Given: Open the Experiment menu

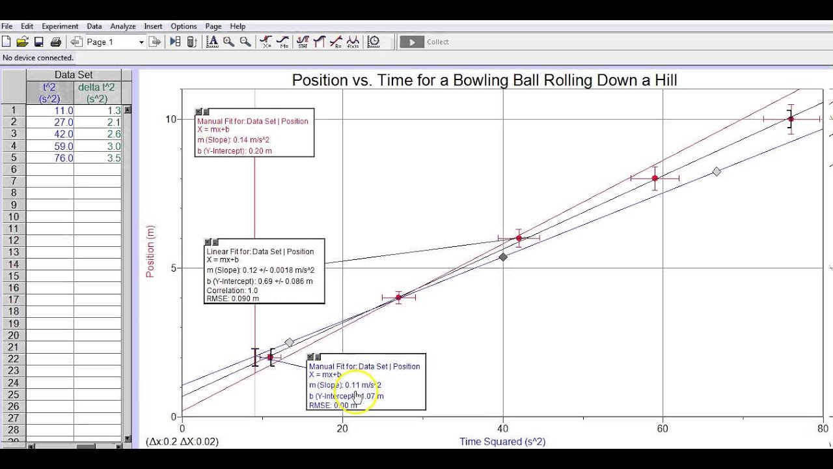Looking at the screenshot, I should (60, 27).
